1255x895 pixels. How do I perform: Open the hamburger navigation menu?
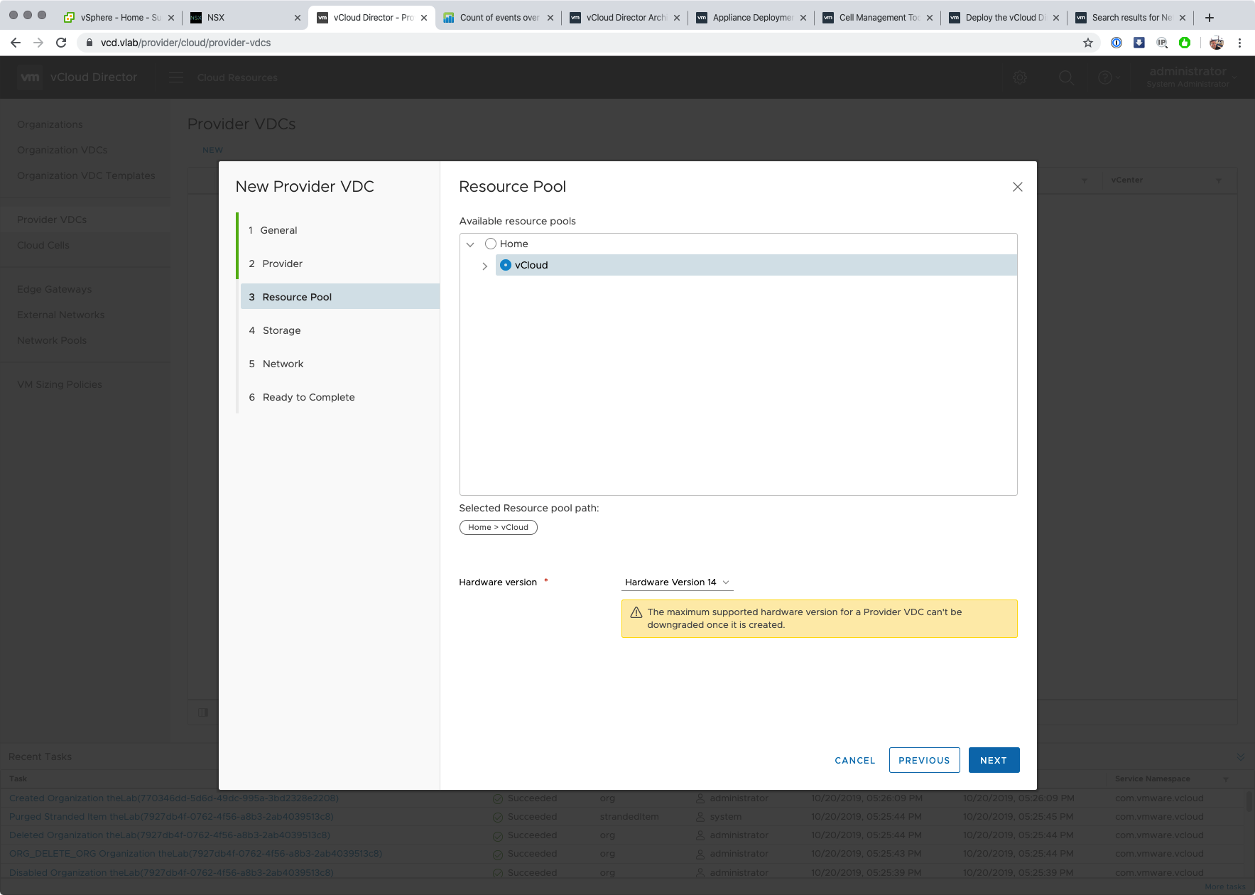[x=176, y=77]
